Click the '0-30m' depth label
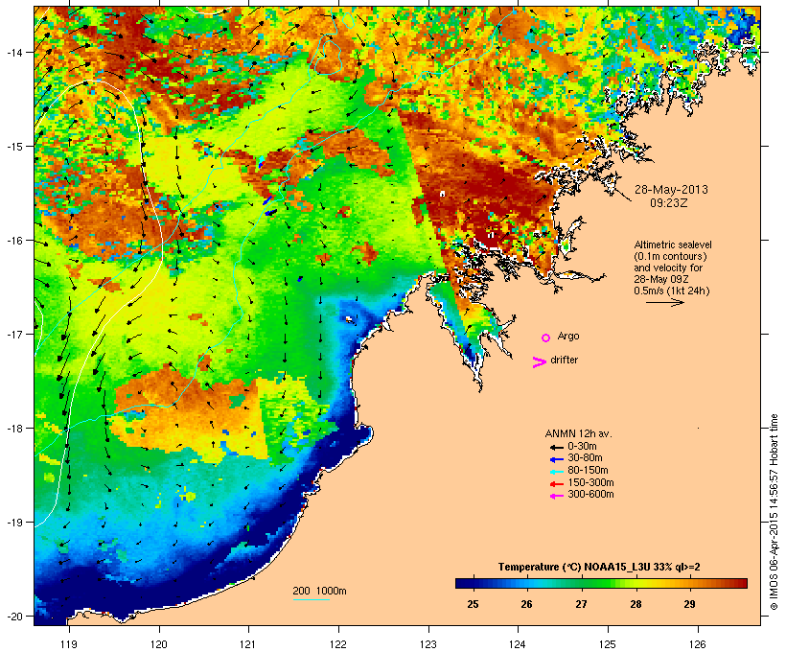Viewport: 786px width, 652px height. click(x=582, y=447)
